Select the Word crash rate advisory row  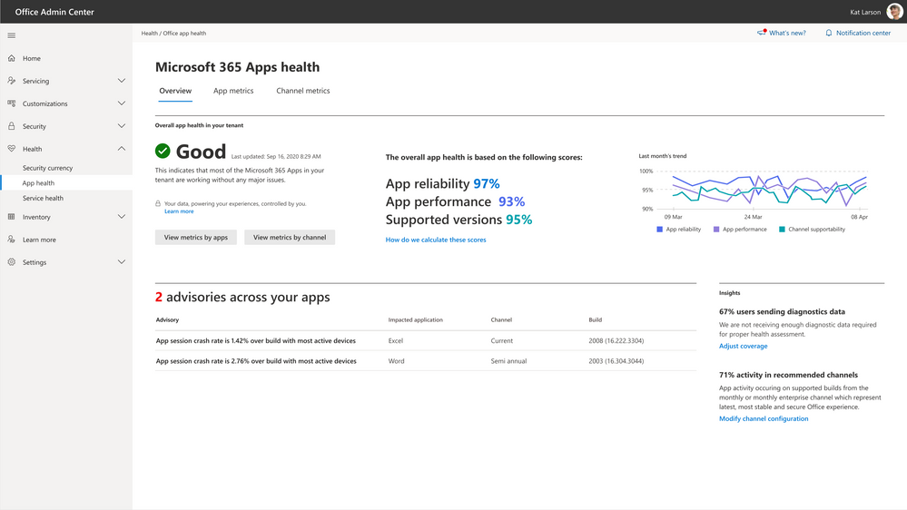pyautogui.click(x=425, y=361)
